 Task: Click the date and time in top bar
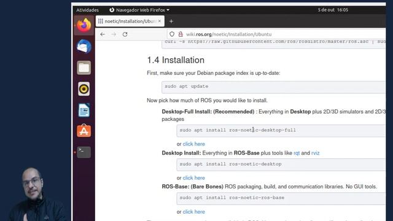333,10
